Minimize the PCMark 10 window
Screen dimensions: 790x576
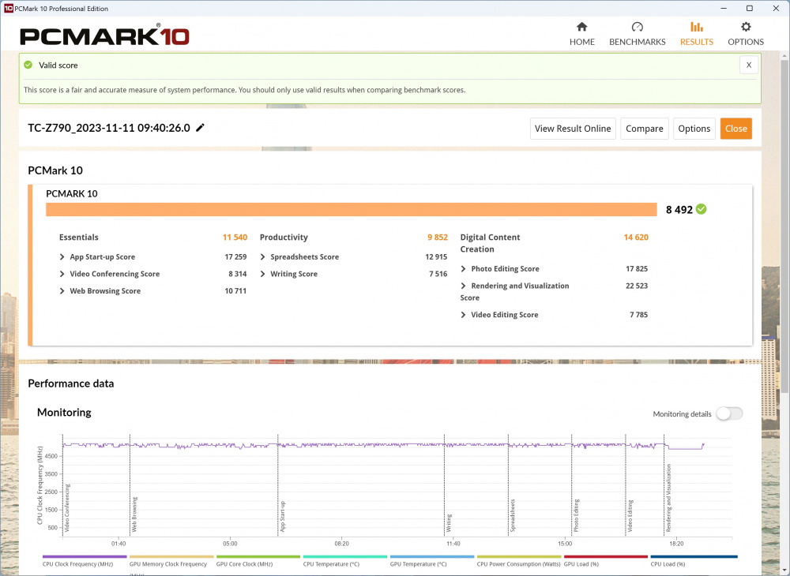[724, 8]
